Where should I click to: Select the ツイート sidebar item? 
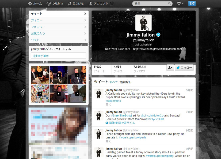[x=59, y=14]
